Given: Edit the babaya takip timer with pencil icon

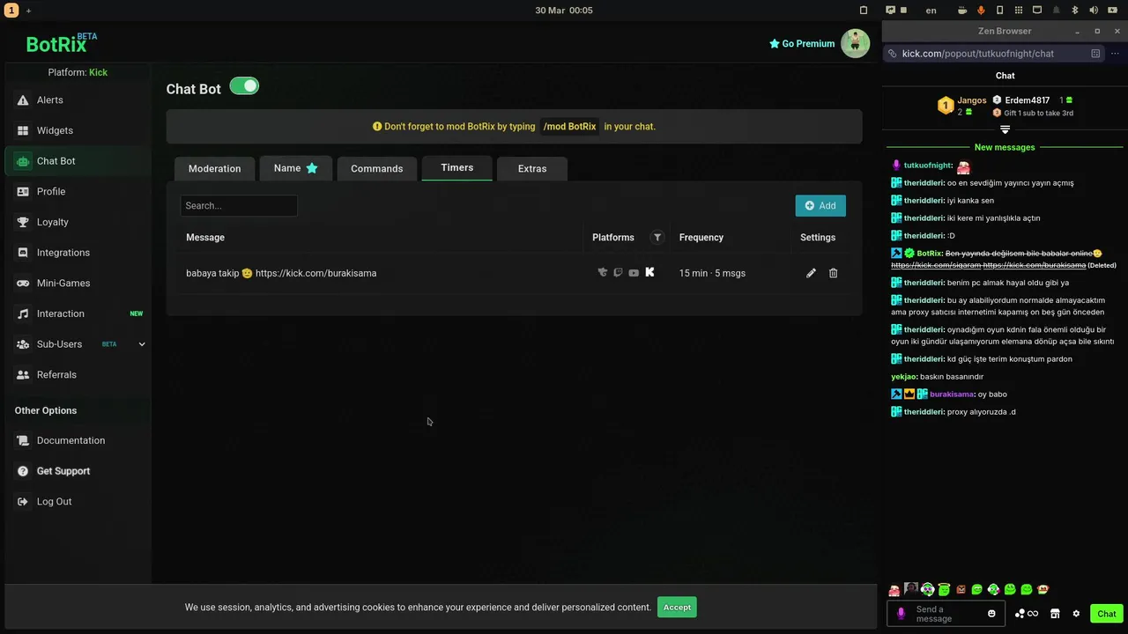Looking at the screenshot, I should tap(811, 273).
